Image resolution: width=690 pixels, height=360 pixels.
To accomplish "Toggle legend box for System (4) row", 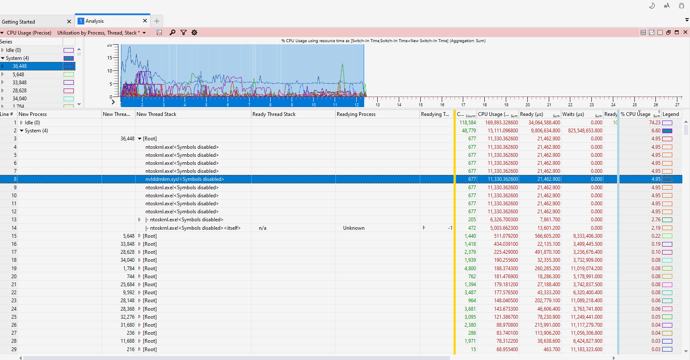I will 667,131.
